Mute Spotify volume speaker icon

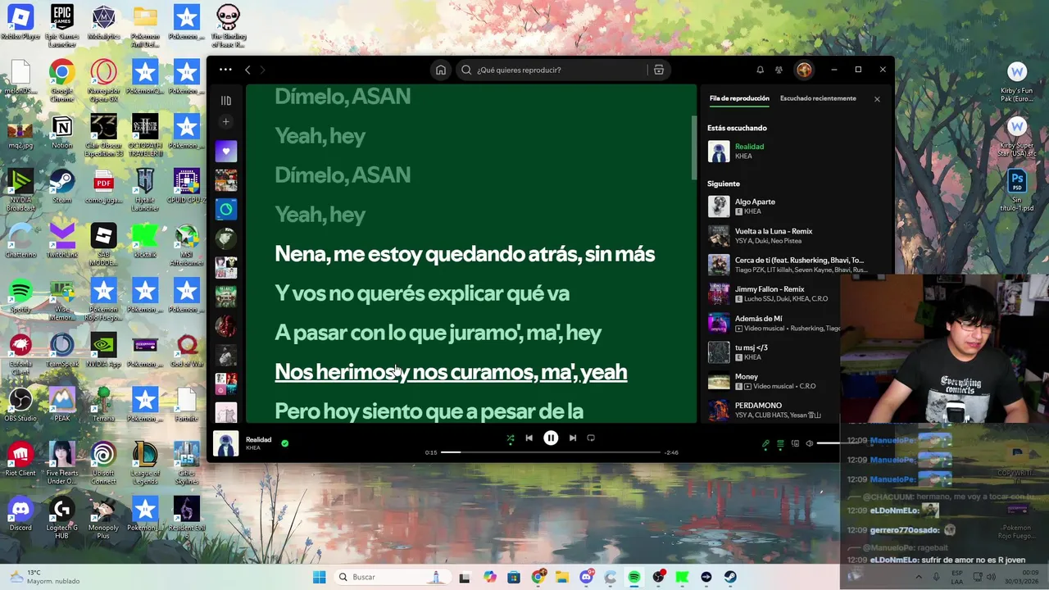[x=810, y=444]
